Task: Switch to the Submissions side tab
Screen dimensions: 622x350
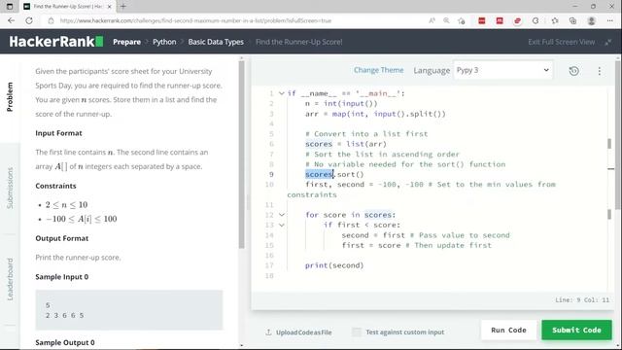Action: point(10,188)
